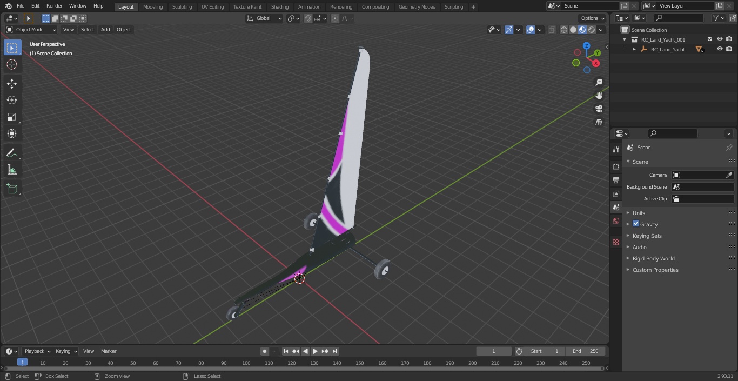Viewport: 738px width, 381px height.
Task: Select the Annotate tool
Action: (x=12, y=153)
